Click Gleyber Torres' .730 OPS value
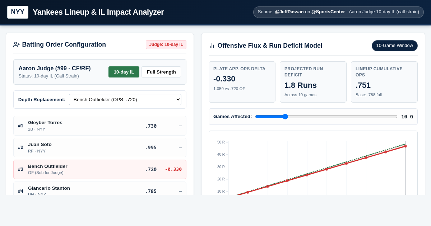The height and width of the screenshot is (226, 431). [151, 126]
